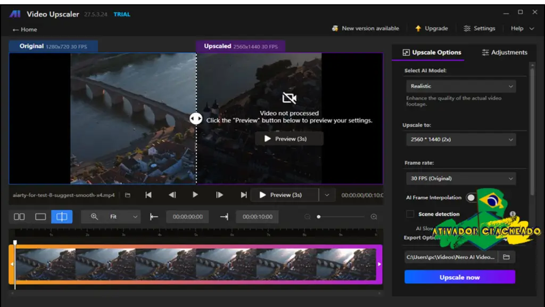Open the Frame rate dropdown
Image resolution: width=545 pixels, height=307 pixels.
[x=461, y=178]
